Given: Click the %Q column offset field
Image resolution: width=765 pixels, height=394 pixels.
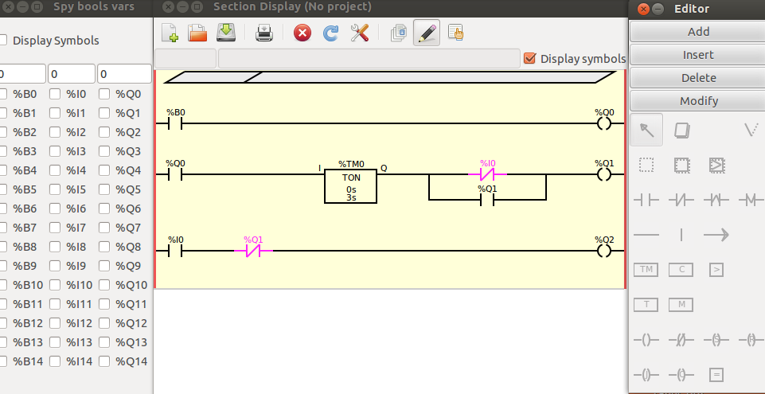Looking at the screenshot, I should [x=124, y=74].
